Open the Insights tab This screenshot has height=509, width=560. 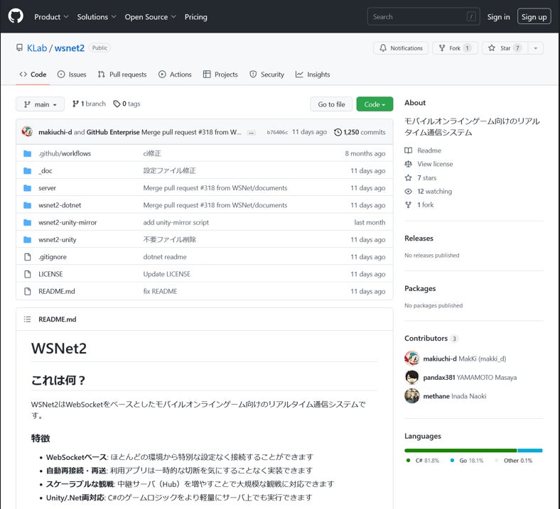[x=313, y=75]
